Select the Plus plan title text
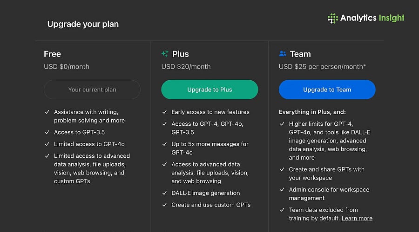Viewport: 419px width, 232px height. point(181,54)
